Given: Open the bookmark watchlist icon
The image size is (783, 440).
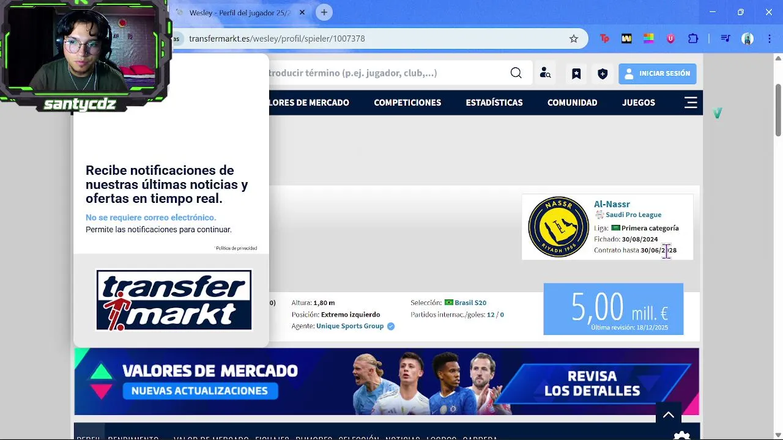Looking at the screenshot, I should point(576,73).
